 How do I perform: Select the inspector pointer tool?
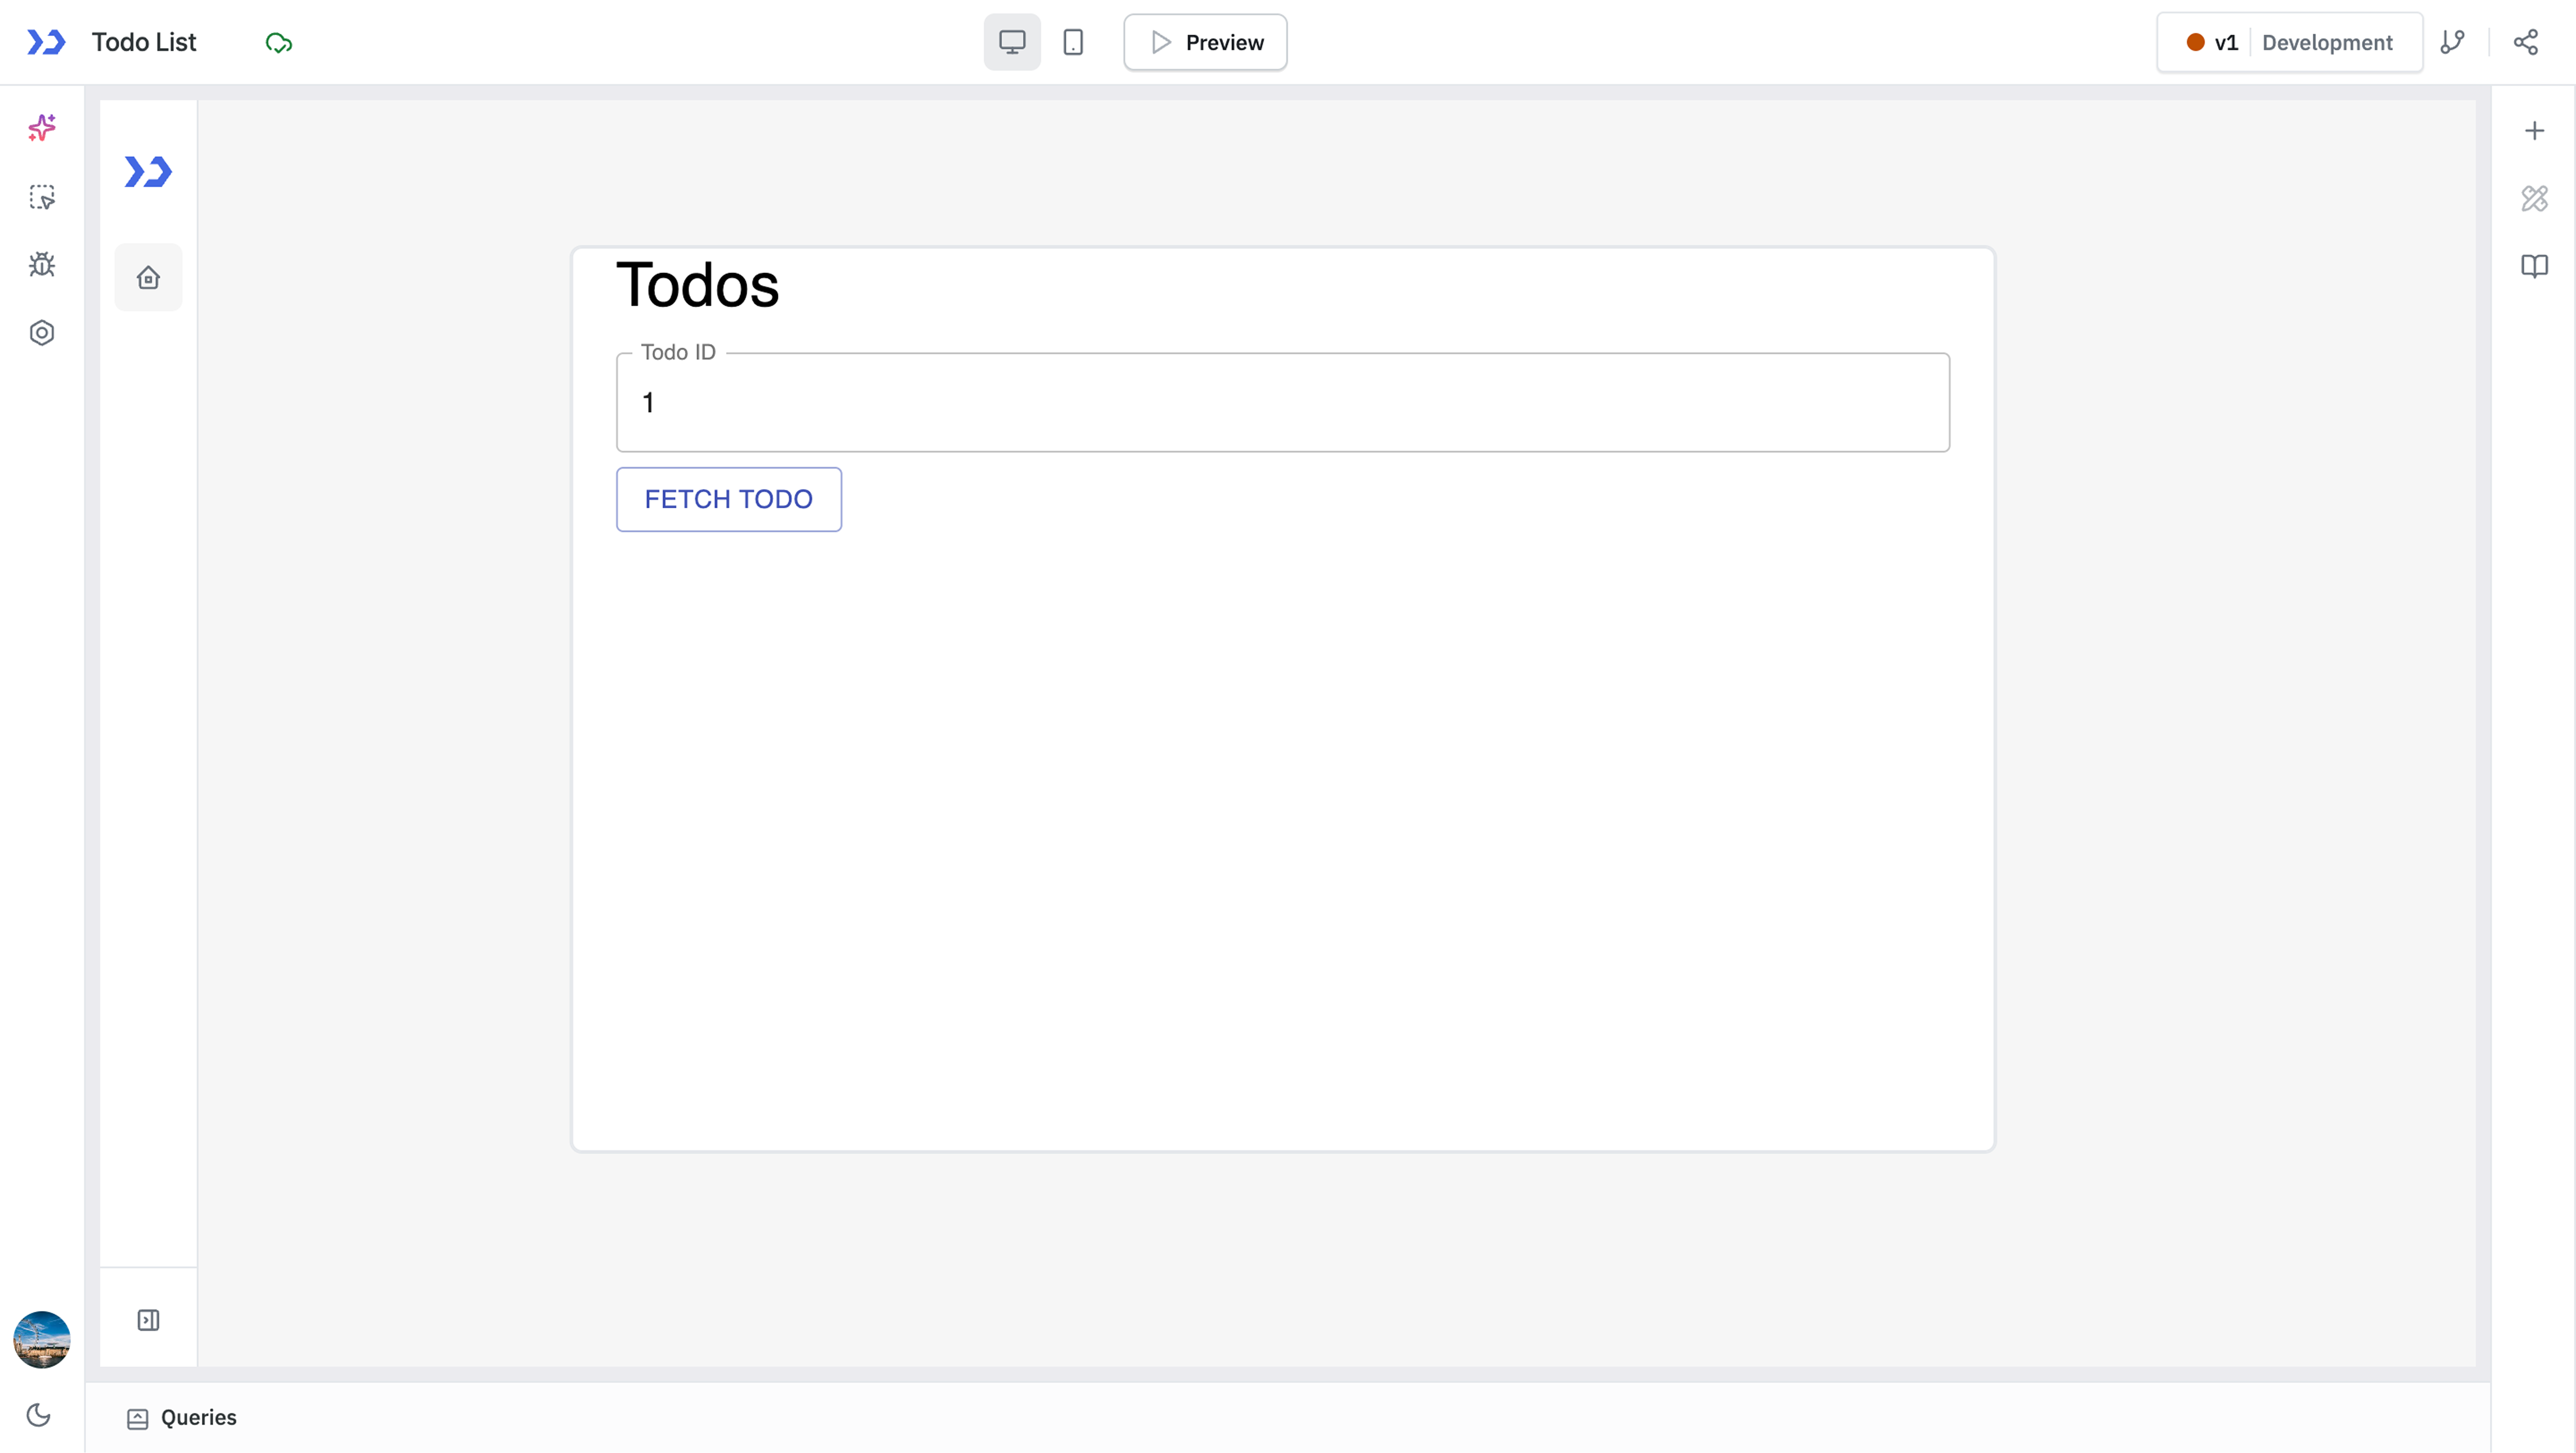[42, 197]
